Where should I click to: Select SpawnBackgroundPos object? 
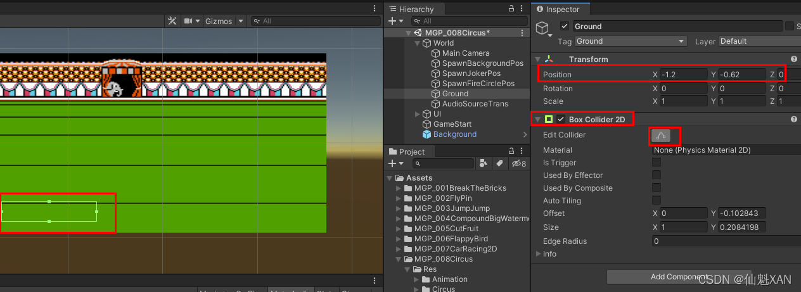[x=483, y=63]
